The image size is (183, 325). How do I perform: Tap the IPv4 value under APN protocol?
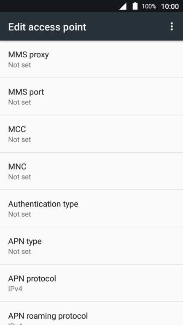[15, 289]
